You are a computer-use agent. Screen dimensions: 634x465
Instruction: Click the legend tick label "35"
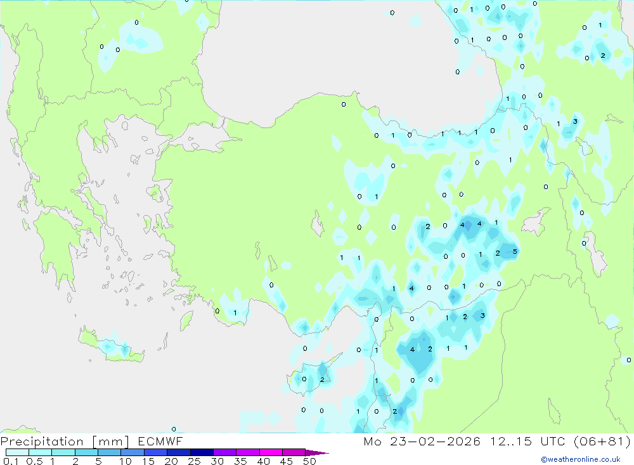pyautogui.click(x=240, y=461)
